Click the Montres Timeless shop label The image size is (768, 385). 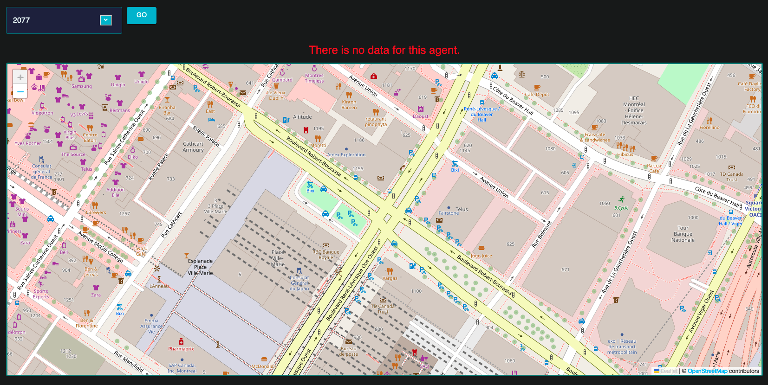(314, 78)
